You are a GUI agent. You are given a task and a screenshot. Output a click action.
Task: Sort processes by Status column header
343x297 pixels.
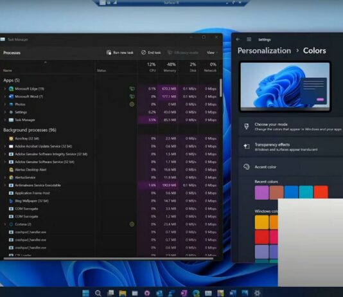(x=116, y=67)
